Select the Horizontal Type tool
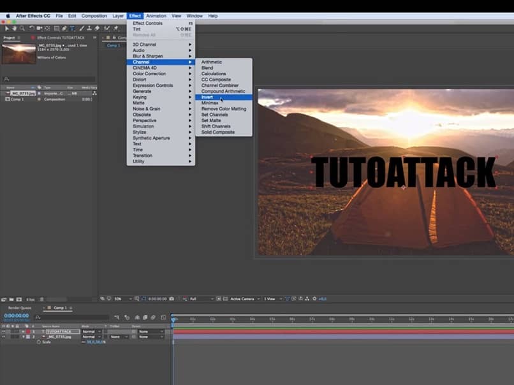 tap(72, 28)
